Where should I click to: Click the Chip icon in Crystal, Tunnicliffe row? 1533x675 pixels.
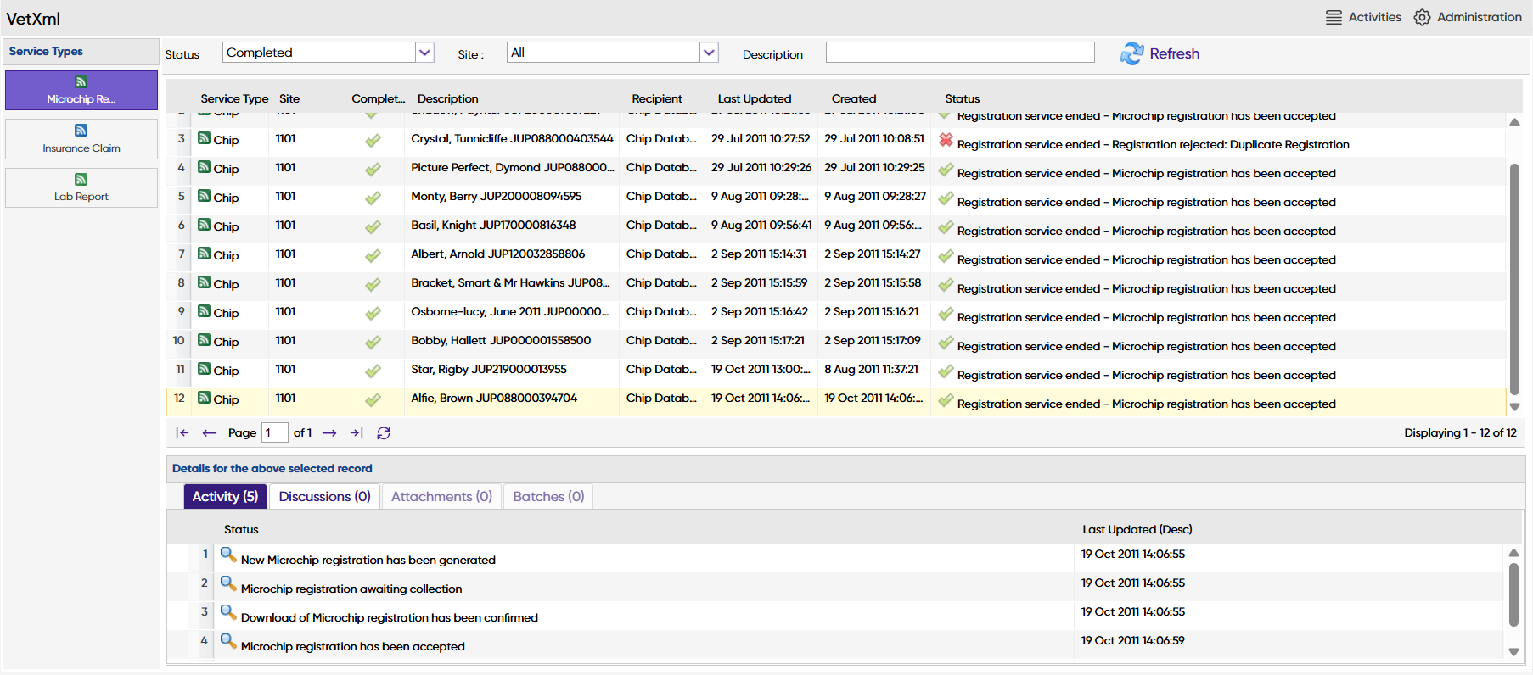click(205, 138)
